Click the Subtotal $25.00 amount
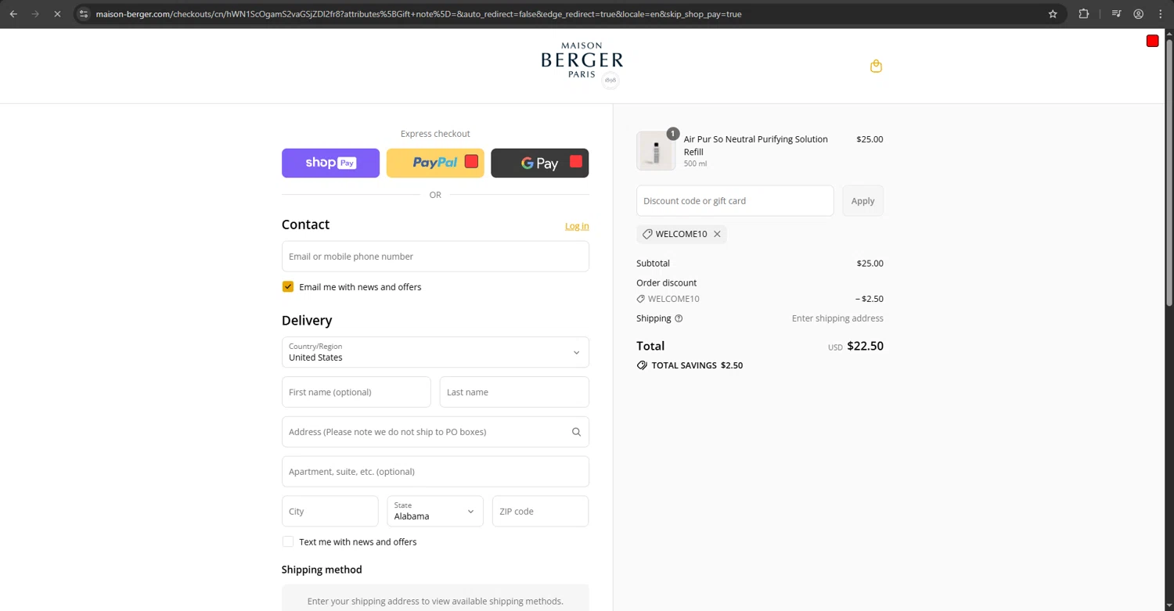 [870, 264]
